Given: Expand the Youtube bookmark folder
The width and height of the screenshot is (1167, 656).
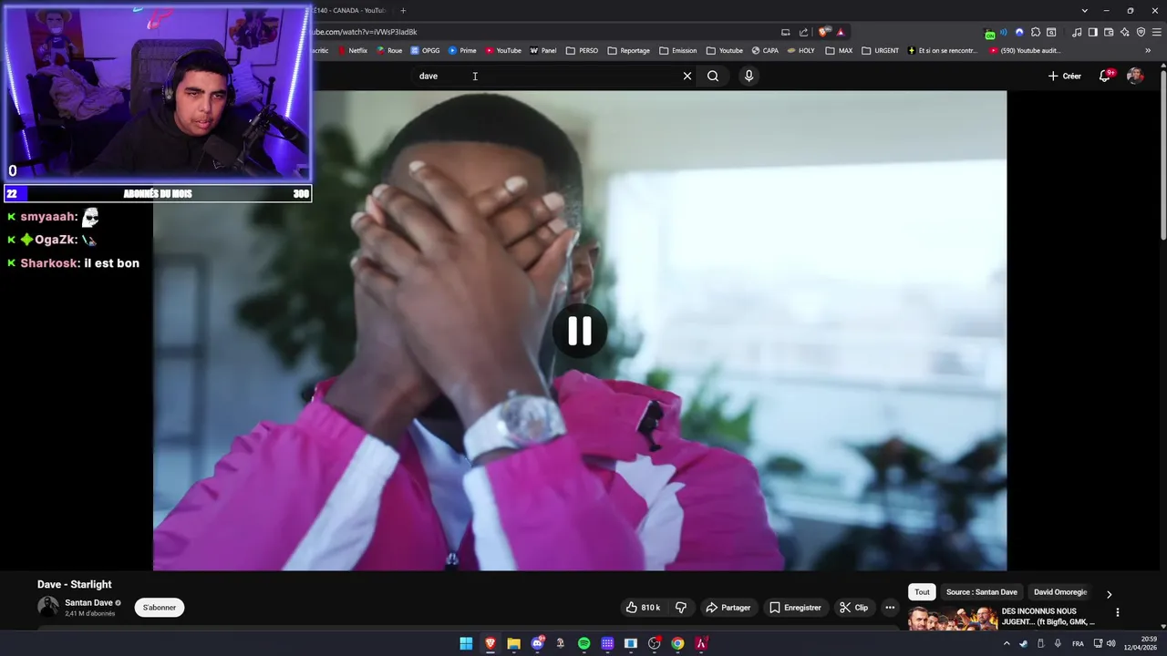Looking at the screenshot, I should [x=725, y=51].
